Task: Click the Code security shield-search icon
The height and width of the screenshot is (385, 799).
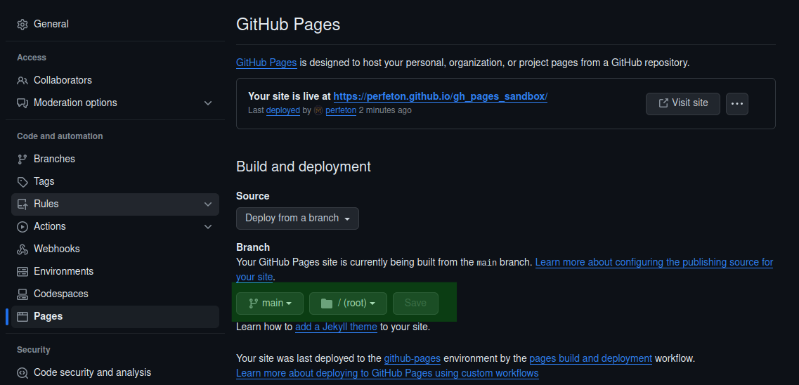Action: 22,373
